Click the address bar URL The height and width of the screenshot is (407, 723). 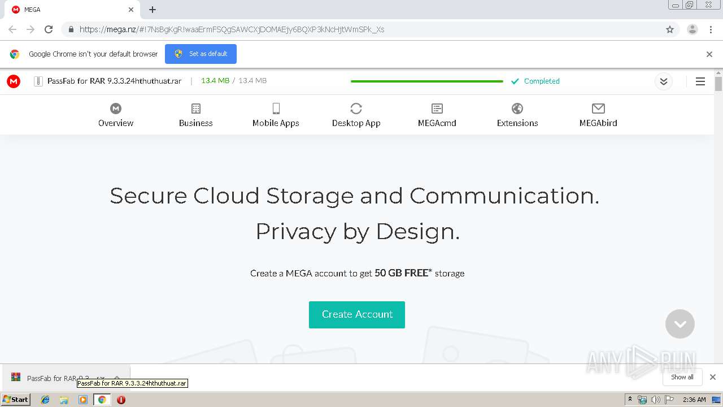pyautogui.click(x=232, y=29)
